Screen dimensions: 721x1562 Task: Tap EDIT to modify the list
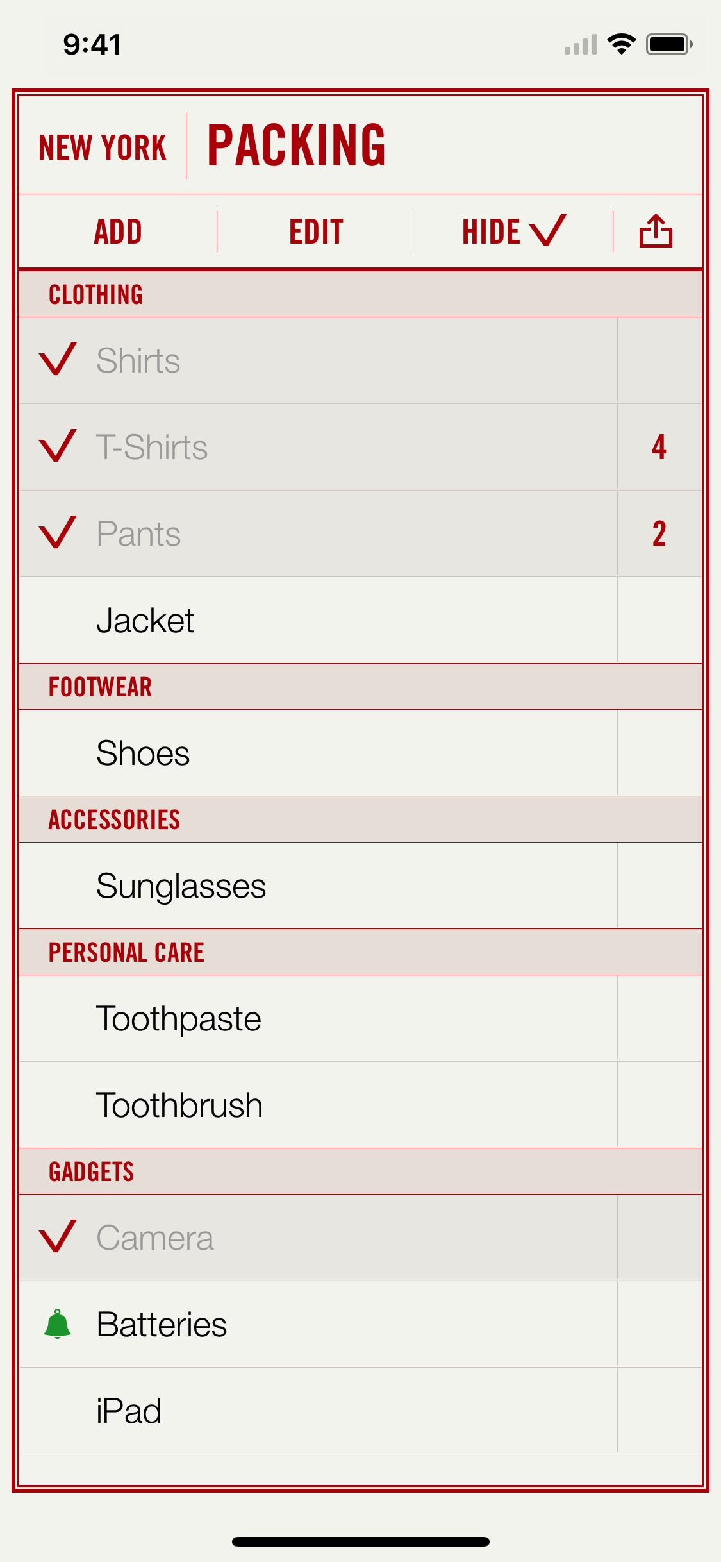(x=315, y=231)
